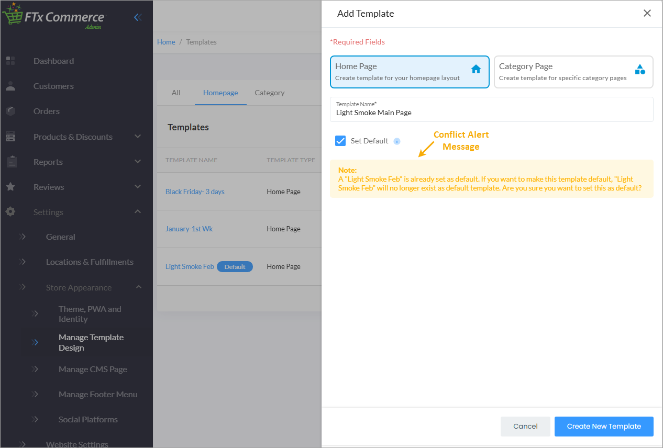Open the Black Friday- 3 days template link
This screenshot has width=663, height=448.
point(195,192)
